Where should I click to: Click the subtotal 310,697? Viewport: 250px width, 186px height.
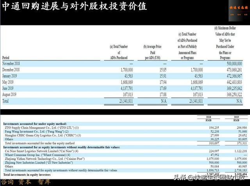(214, 143)
